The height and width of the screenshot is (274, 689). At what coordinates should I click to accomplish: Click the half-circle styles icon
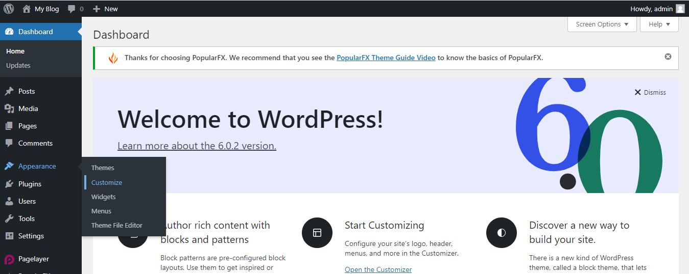(502, 233)
